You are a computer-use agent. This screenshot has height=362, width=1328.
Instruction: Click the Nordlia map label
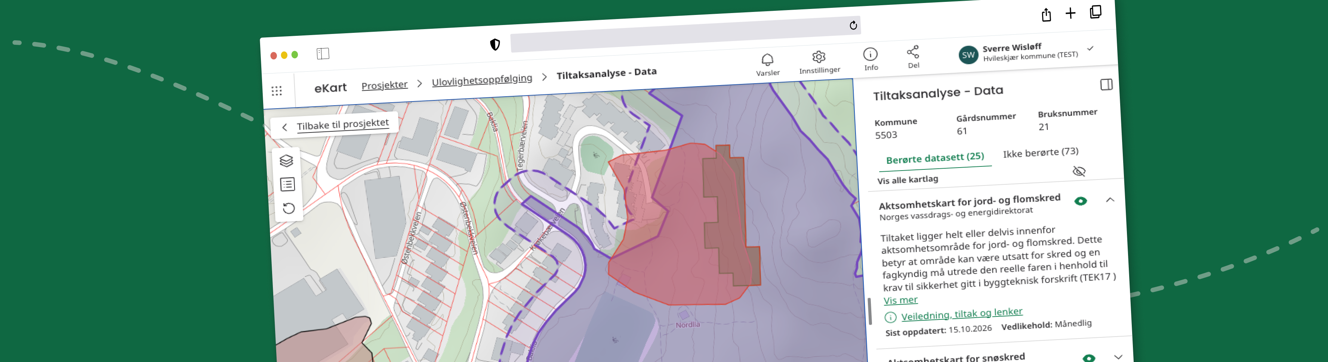[688, 324]
